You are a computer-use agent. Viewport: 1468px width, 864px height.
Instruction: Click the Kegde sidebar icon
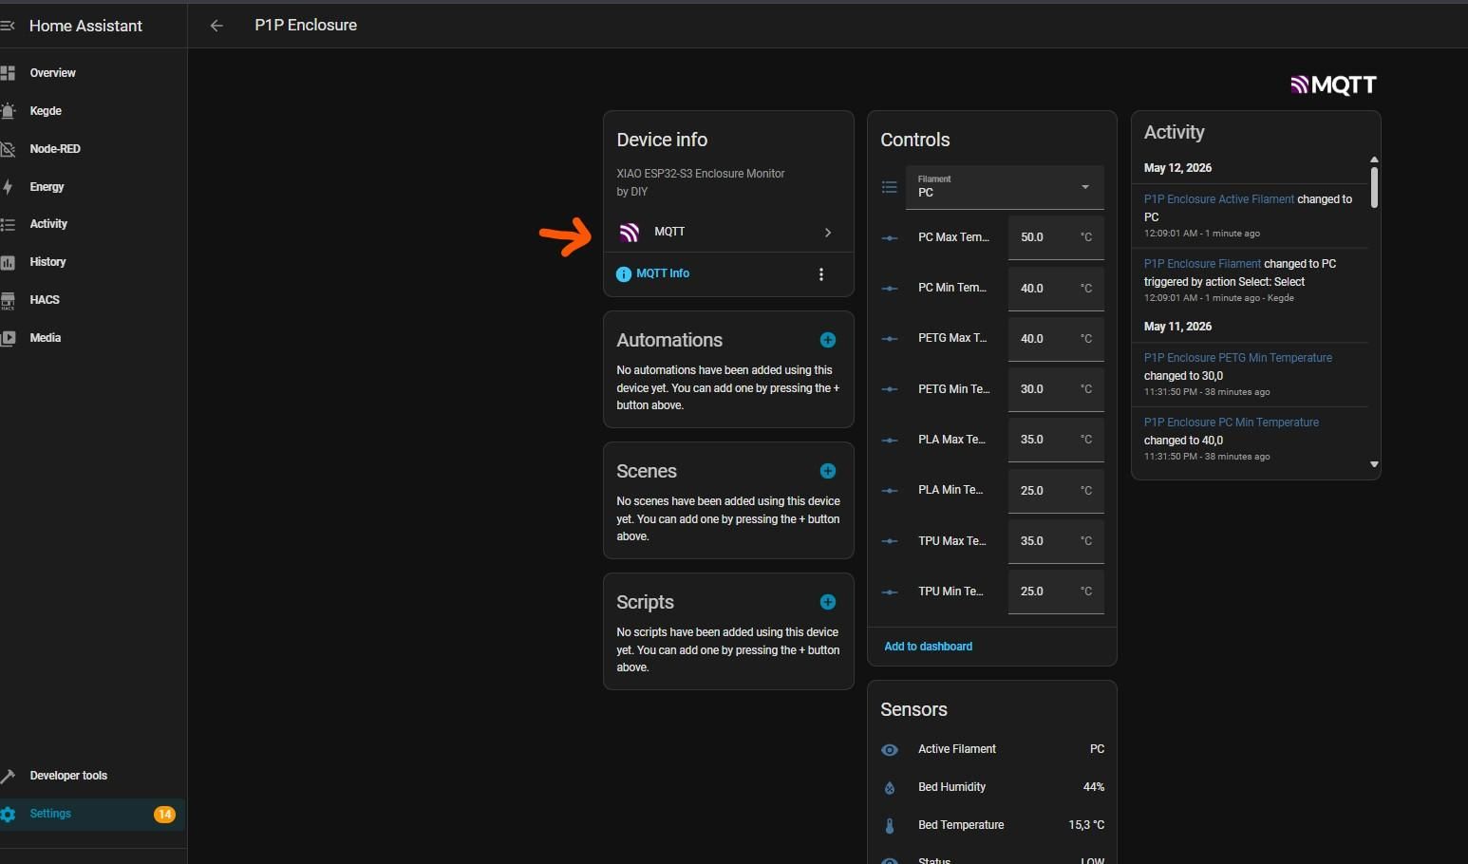8,111
